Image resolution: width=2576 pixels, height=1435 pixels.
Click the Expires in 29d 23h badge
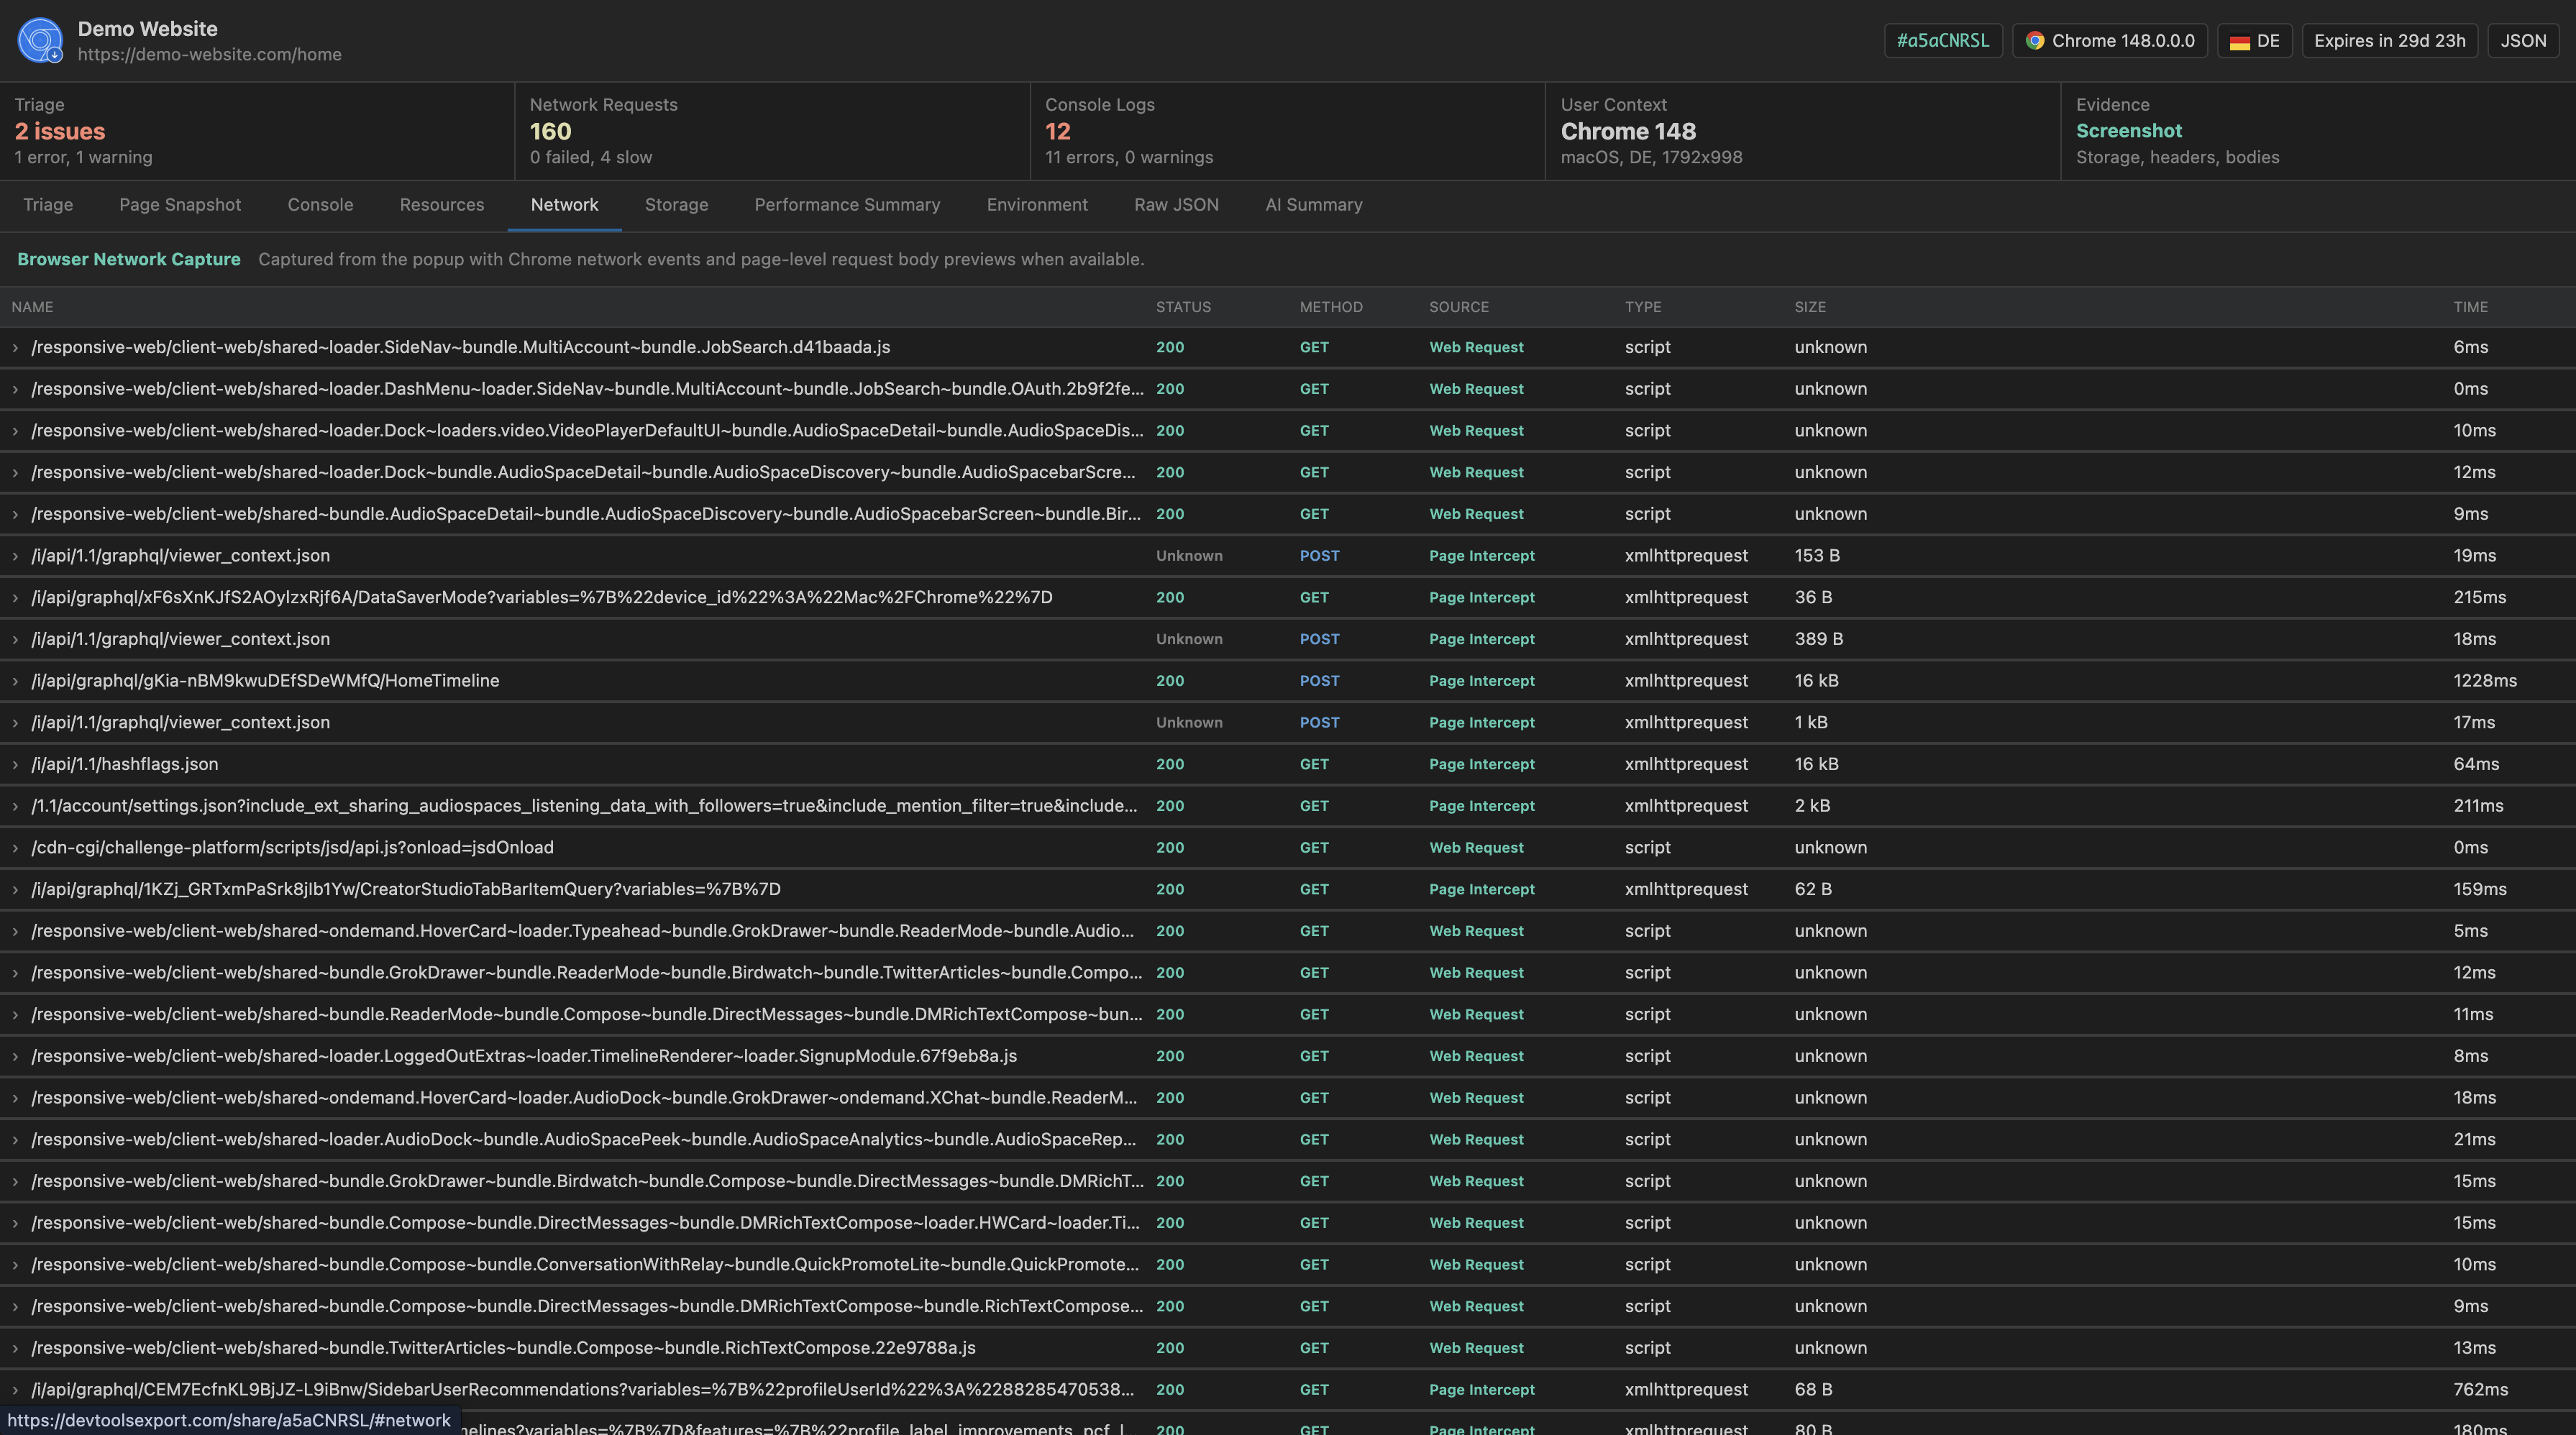click(x=2389, y=41)
